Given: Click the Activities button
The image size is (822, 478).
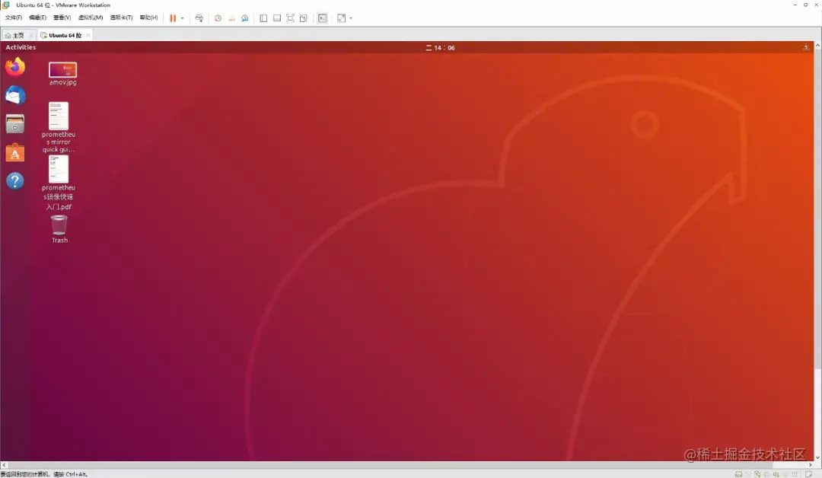Looking at the screenshot, I should coord(21,47).
